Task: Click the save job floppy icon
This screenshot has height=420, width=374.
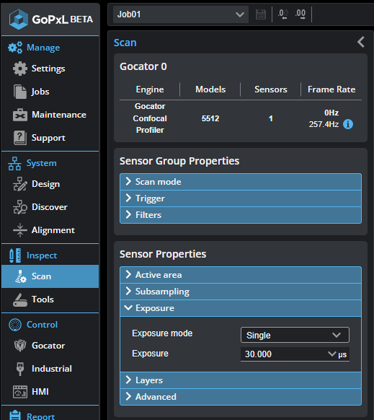Action: [x=261, y=14]
